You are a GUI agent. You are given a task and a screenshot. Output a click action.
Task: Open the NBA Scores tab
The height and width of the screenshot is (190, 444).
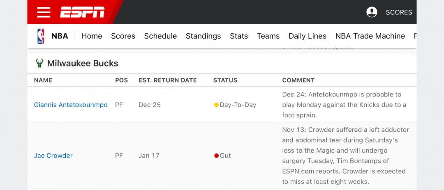123,36
